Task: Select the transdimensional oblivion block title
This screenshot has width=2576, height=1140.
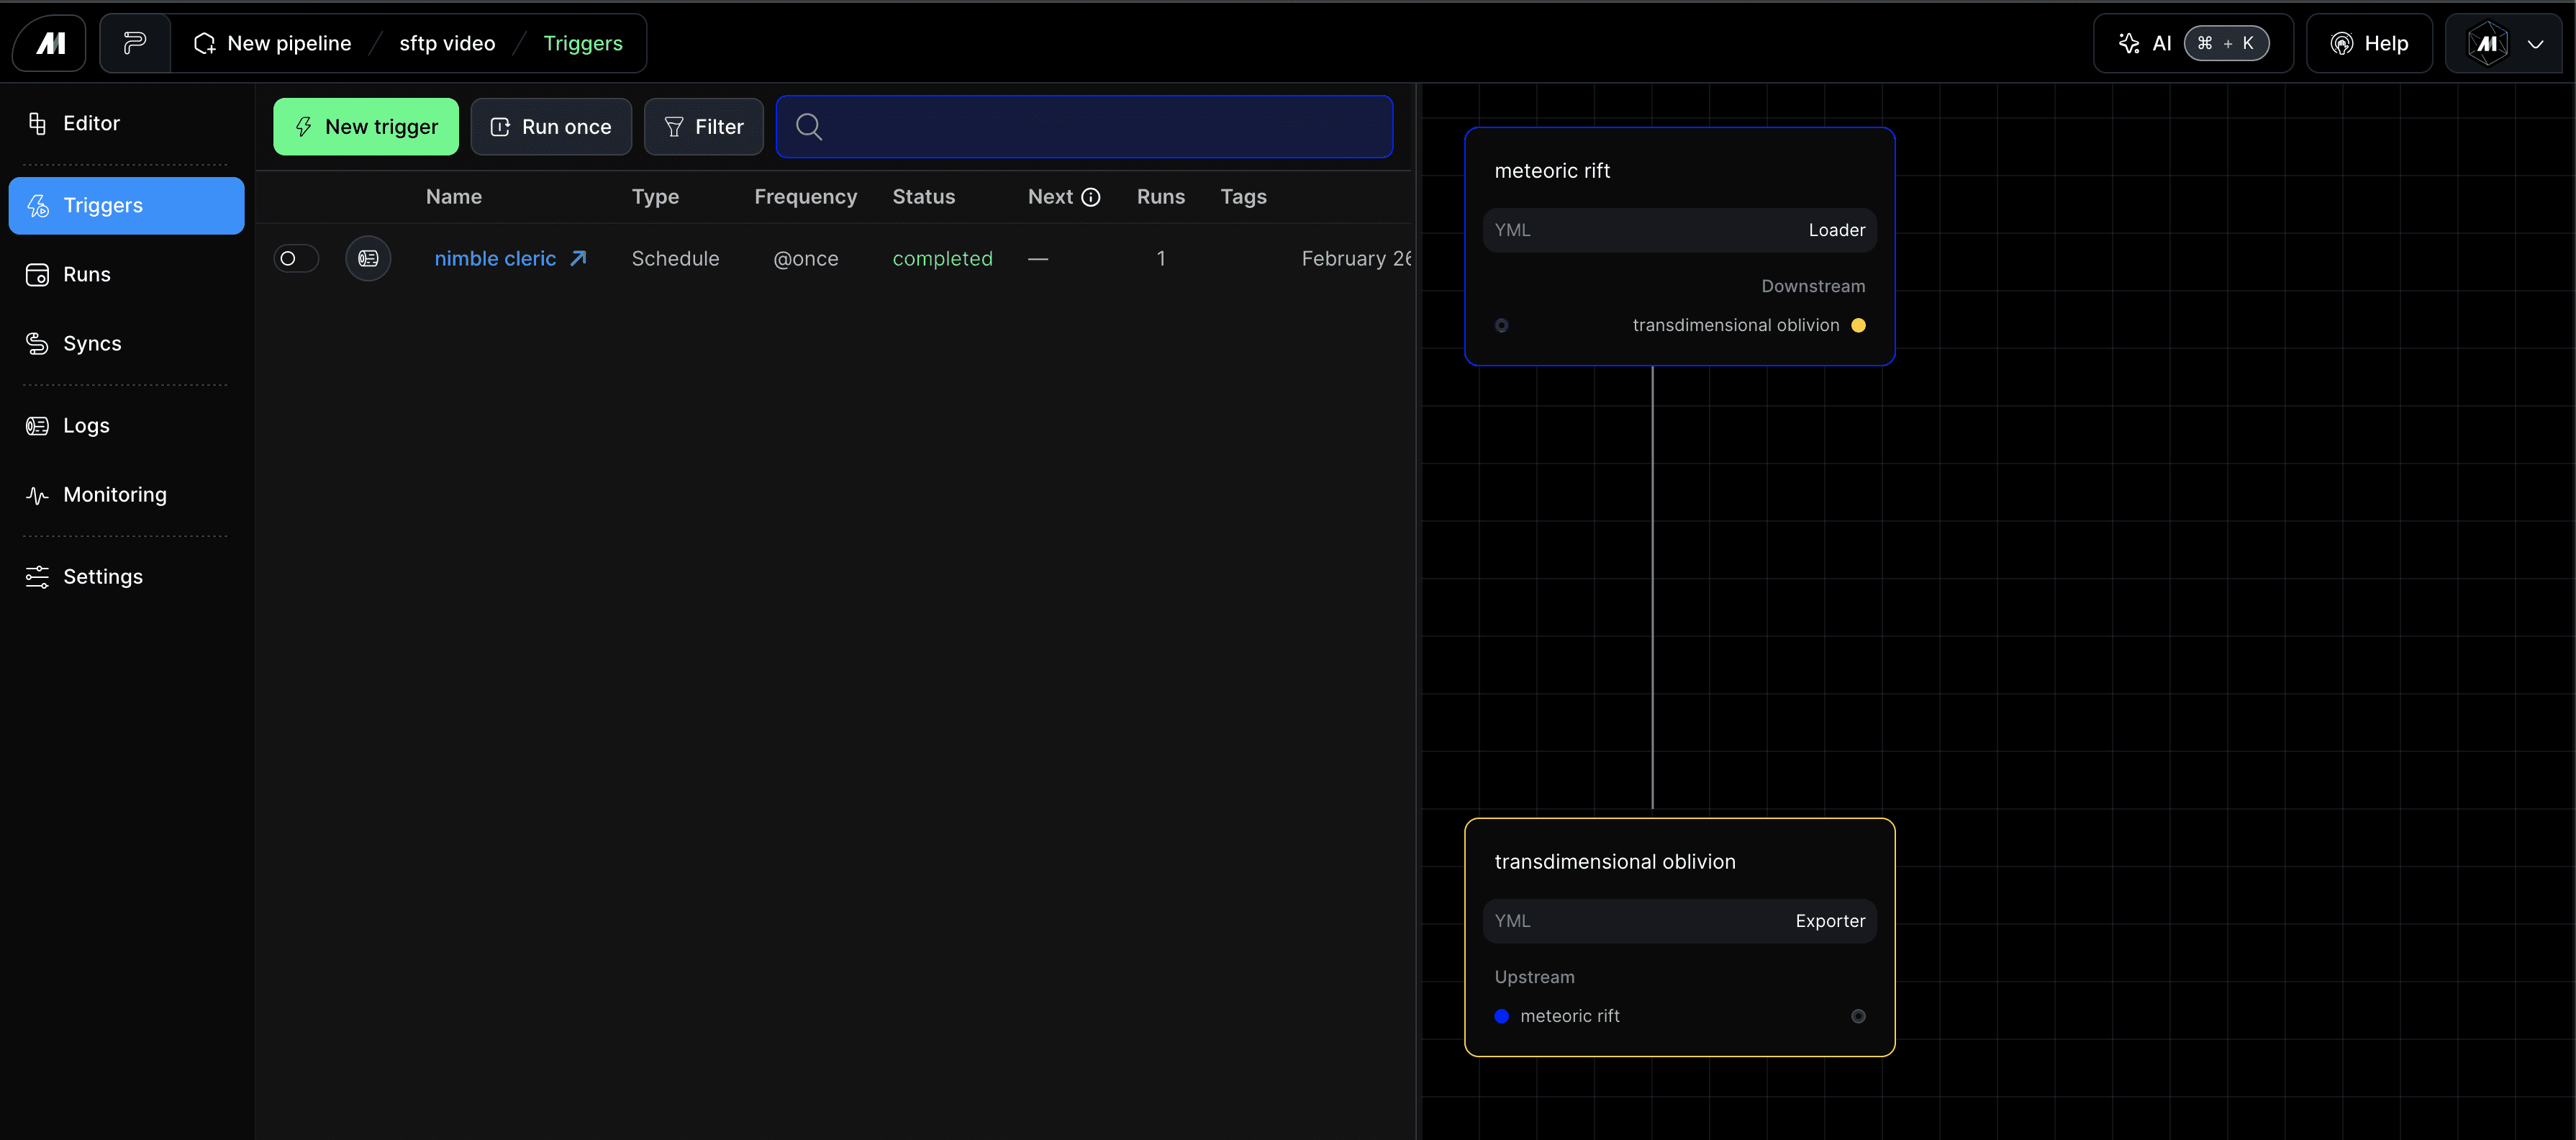Action: coord(1615,862)
